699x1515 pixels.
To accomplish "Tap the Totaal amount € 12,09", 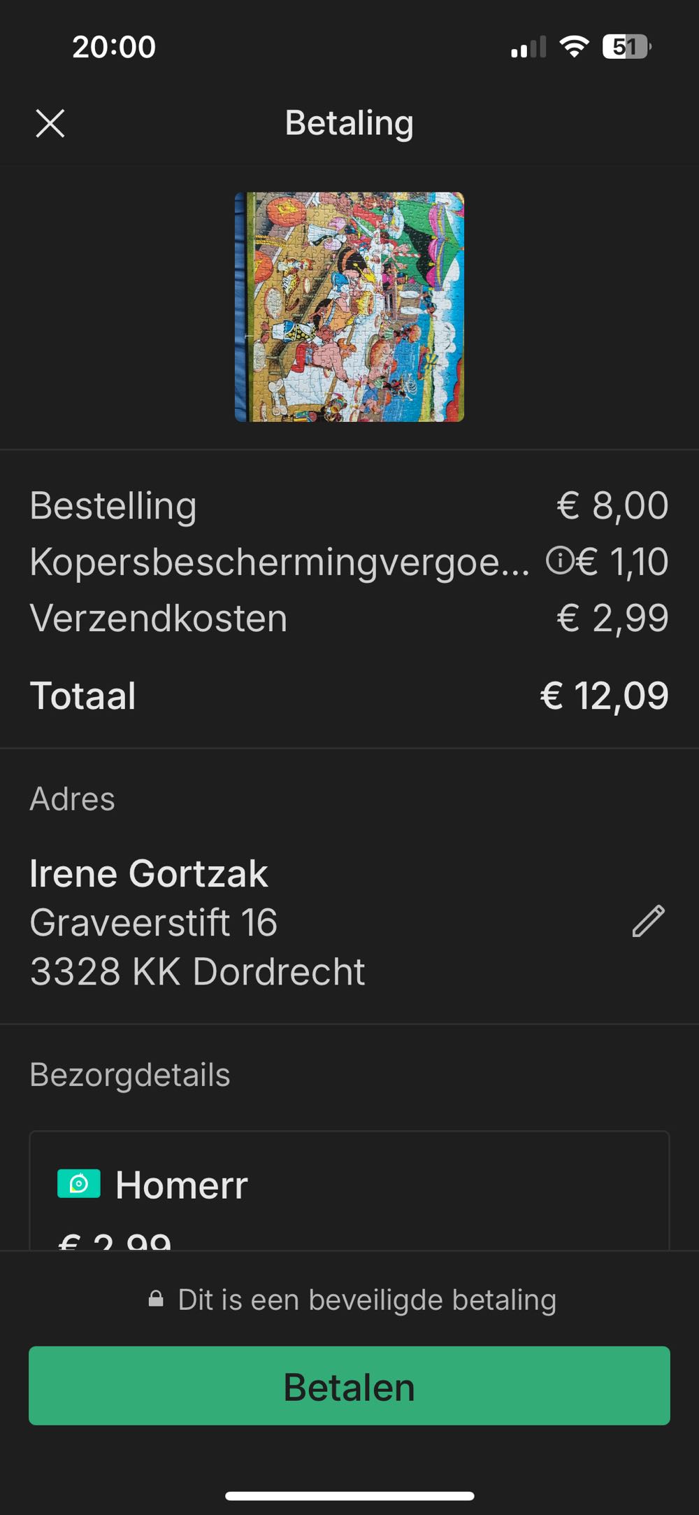I will point(604,696).
